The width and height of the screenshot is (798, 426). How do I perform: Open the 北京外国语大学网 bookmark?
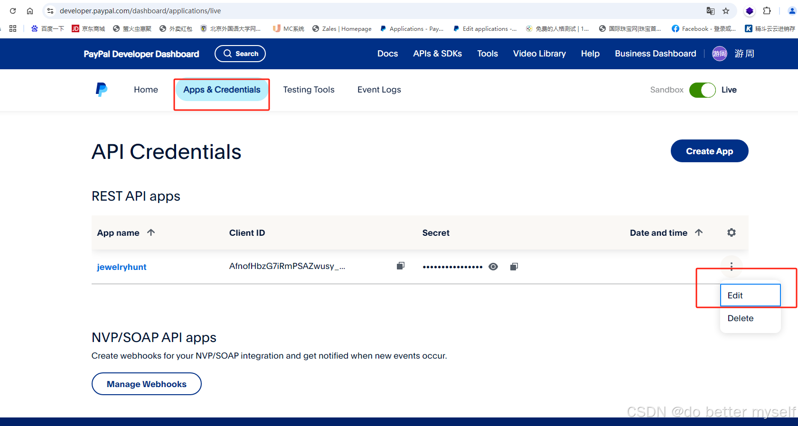pos(231,28)
